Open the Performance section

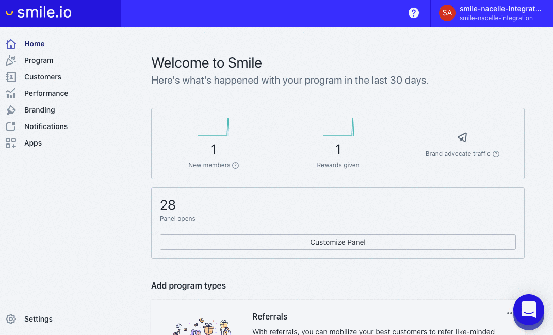(46, 93)
